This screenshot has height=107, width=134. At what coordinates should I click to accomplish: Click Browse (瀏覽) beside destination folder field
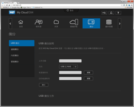pos(88,79)
